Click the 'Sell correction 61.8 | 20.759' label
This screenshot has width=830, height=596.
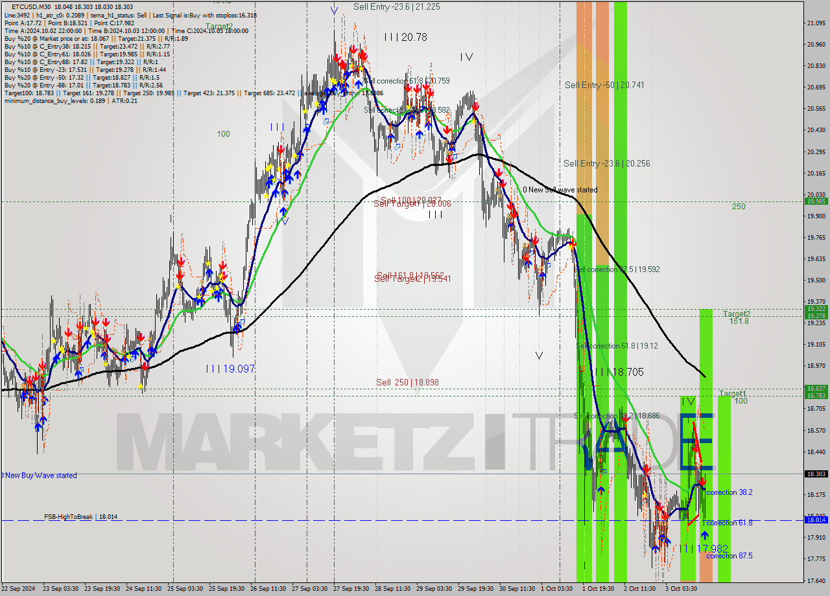coord(407,81)
